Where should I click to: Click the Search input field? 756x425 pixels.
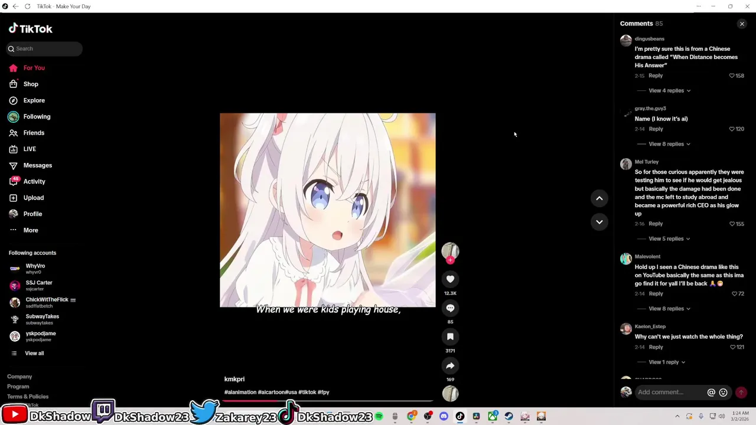click(x=44, y=48)
